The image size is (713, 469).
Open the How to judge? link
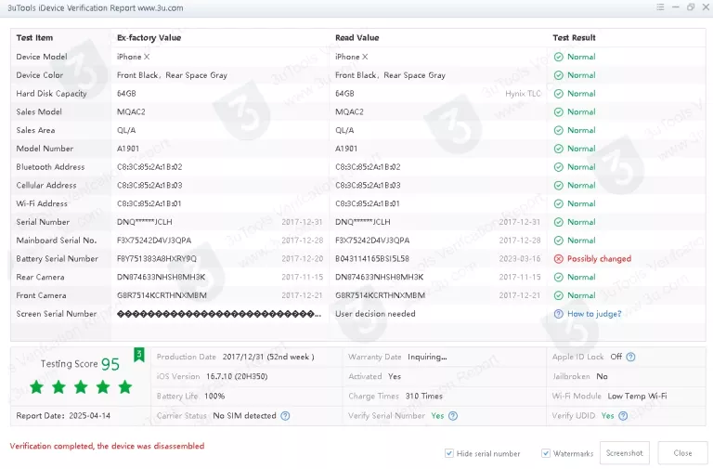(x=594, y=314)
